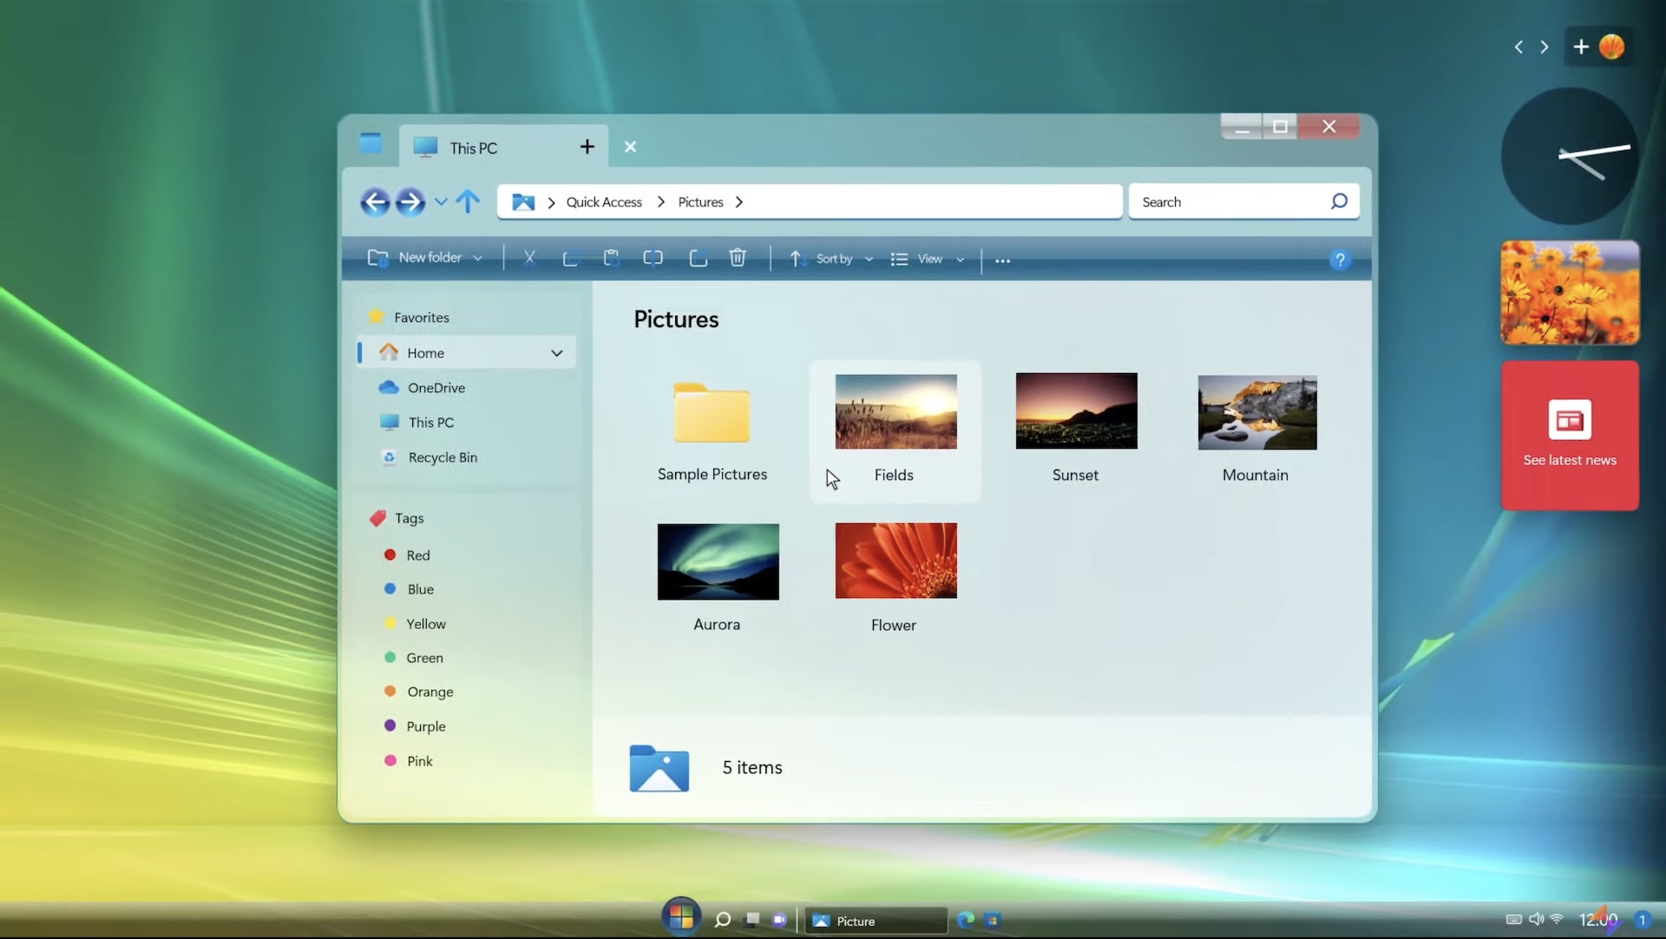Click the This PC tab in breadcrumb

coord(474,147)
